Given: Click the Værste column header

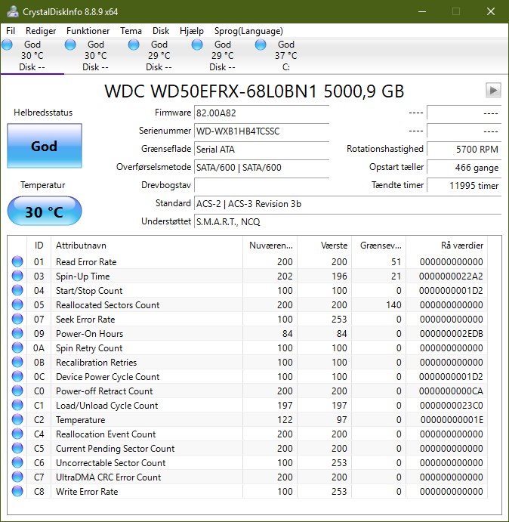Looking at the screenshot, I should [x=324, y=246].
